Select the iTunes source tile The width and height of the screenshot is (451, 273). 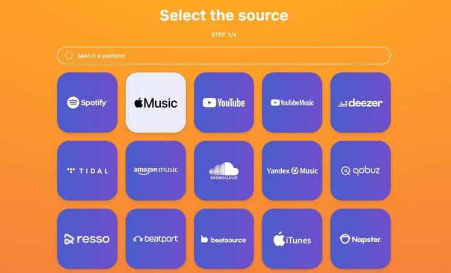coord(292,239)
